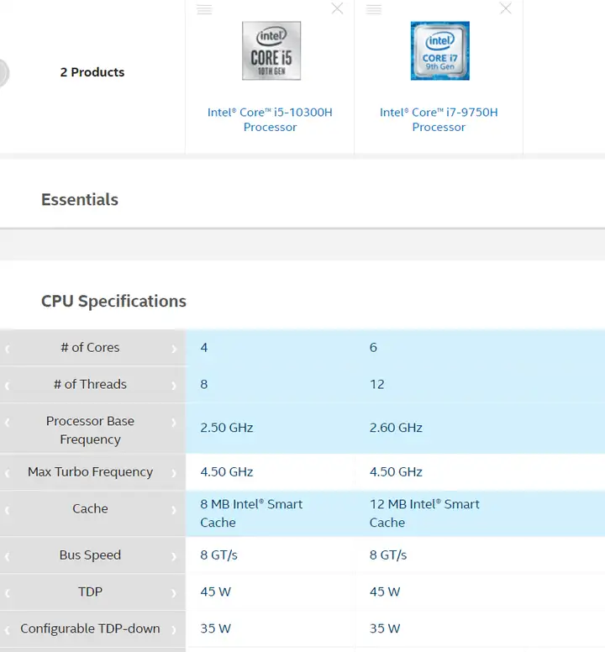Image resolution: width=605 pixels, height=652 pixels.
Task: Select the 'Processor Base Frequency' label
Action: coord(90,430)
